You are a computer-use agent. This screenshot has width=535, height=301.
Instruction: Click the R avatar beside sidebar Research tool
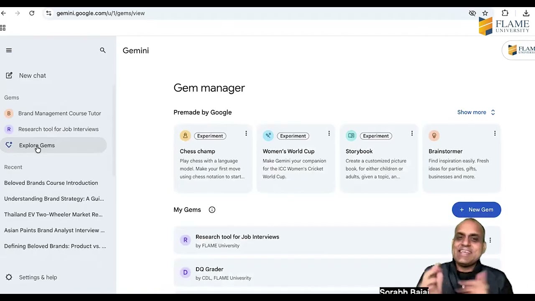click(x=9, y=129)
